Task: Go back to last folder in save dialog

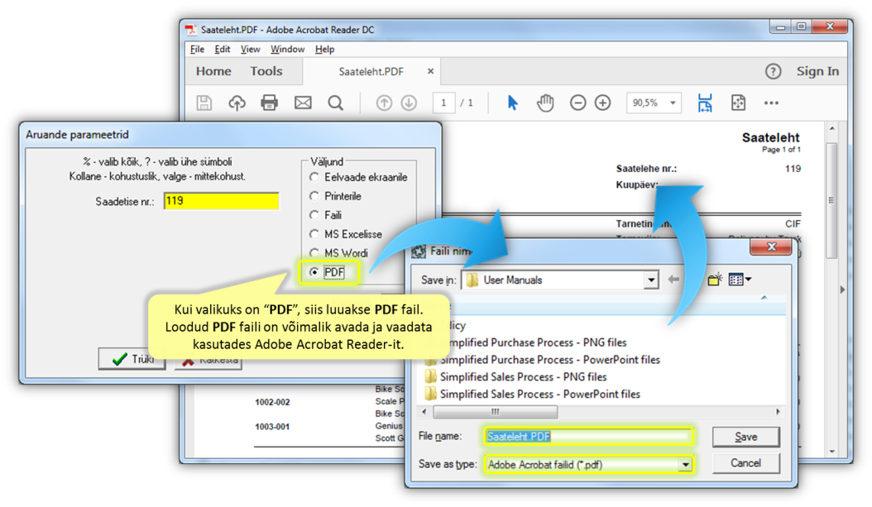Action: (x=673, y=279)
